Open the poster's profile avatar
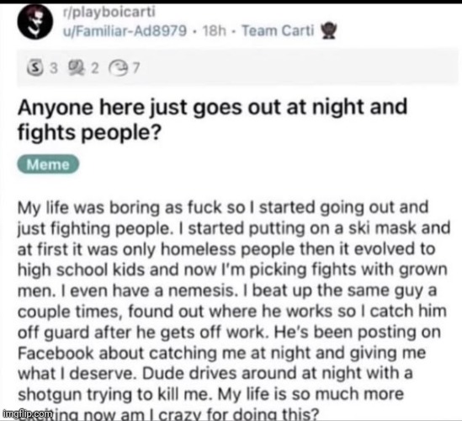Screen dimensions: 462x421 35,23
